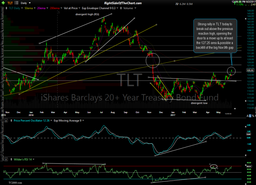Open the Exp Envelope Channel 9 0.3 dropdown
Image resolution: width=256 pixels, height=185 pixels.
pyautogui.click(x=117, y=8)
